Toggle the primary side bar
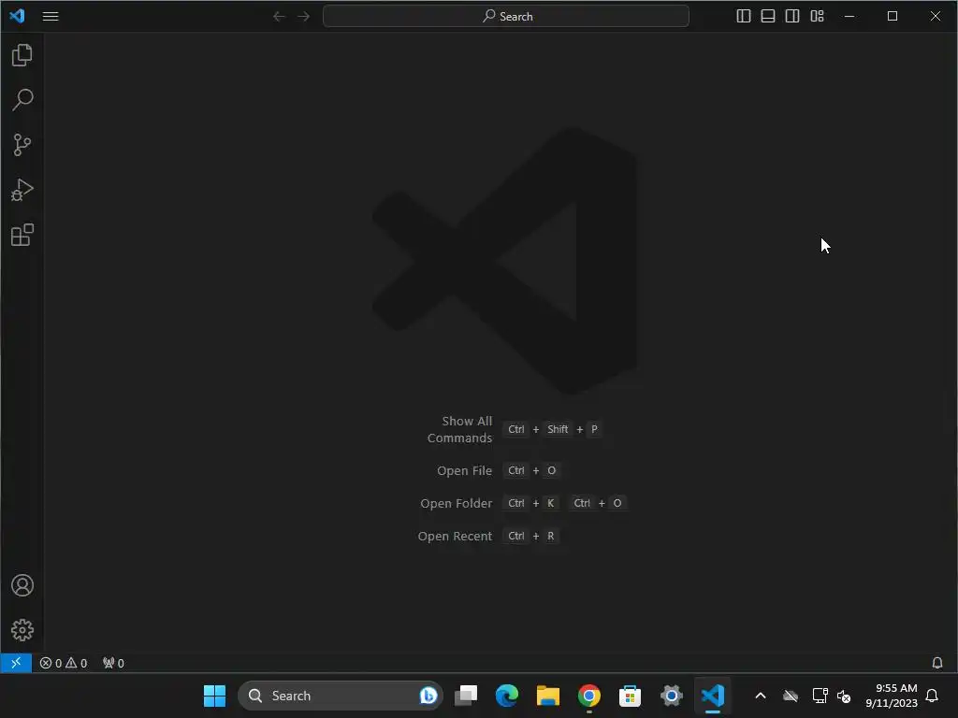 (x=744, y=17)
